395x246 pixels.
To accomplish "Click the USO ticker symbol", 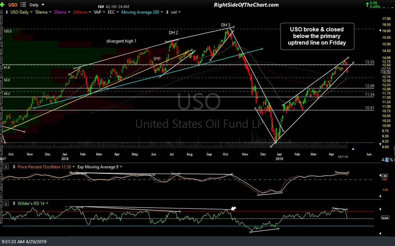I will click(13, 5).
